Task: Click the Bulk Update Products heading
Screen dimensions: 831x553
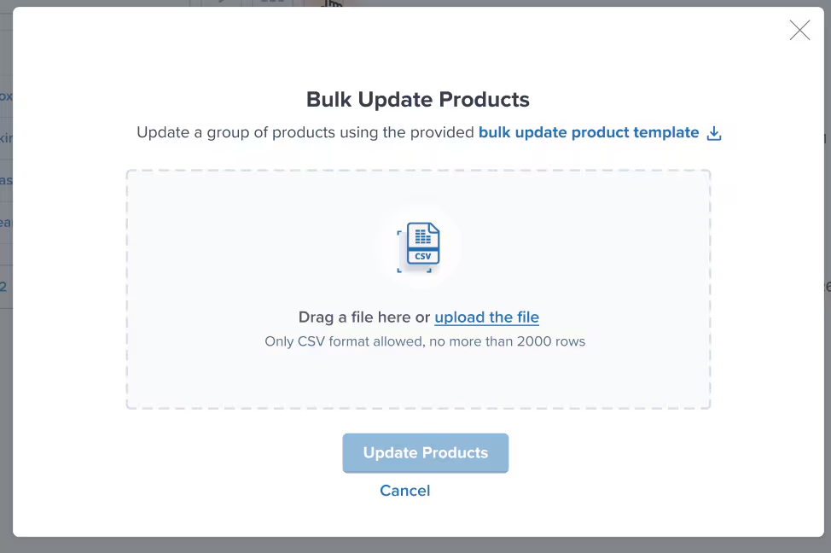Action: 418,100
